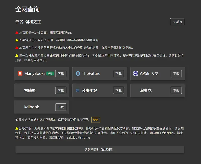This screenshot has width=201, height=164.
Task: Click the ManyBooks red book icon
Action: [x=20, y=73]
